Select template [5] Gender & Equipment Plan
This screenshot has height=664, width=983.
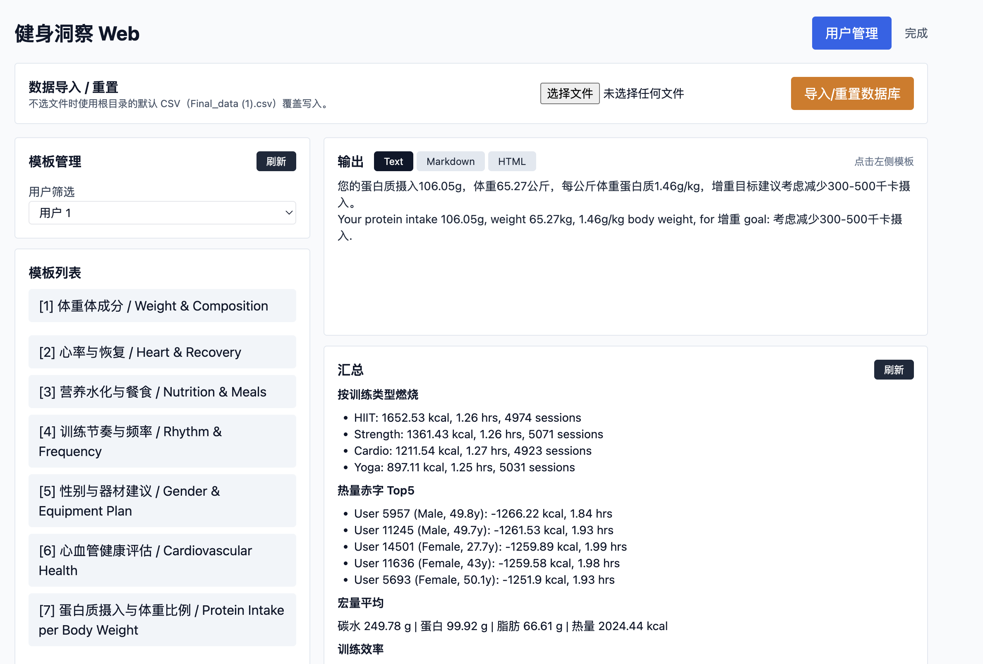(x=162, y=500)
